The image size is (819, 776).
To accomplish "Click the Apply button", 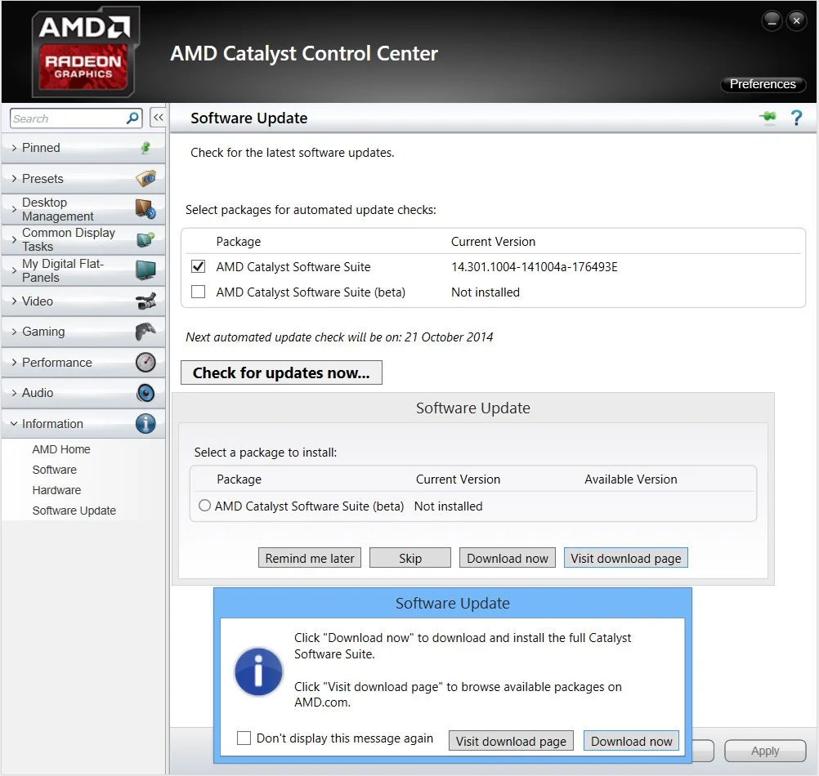I will [765, 751].
